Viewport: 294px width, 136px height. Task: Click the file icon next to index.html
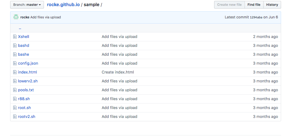15,72
